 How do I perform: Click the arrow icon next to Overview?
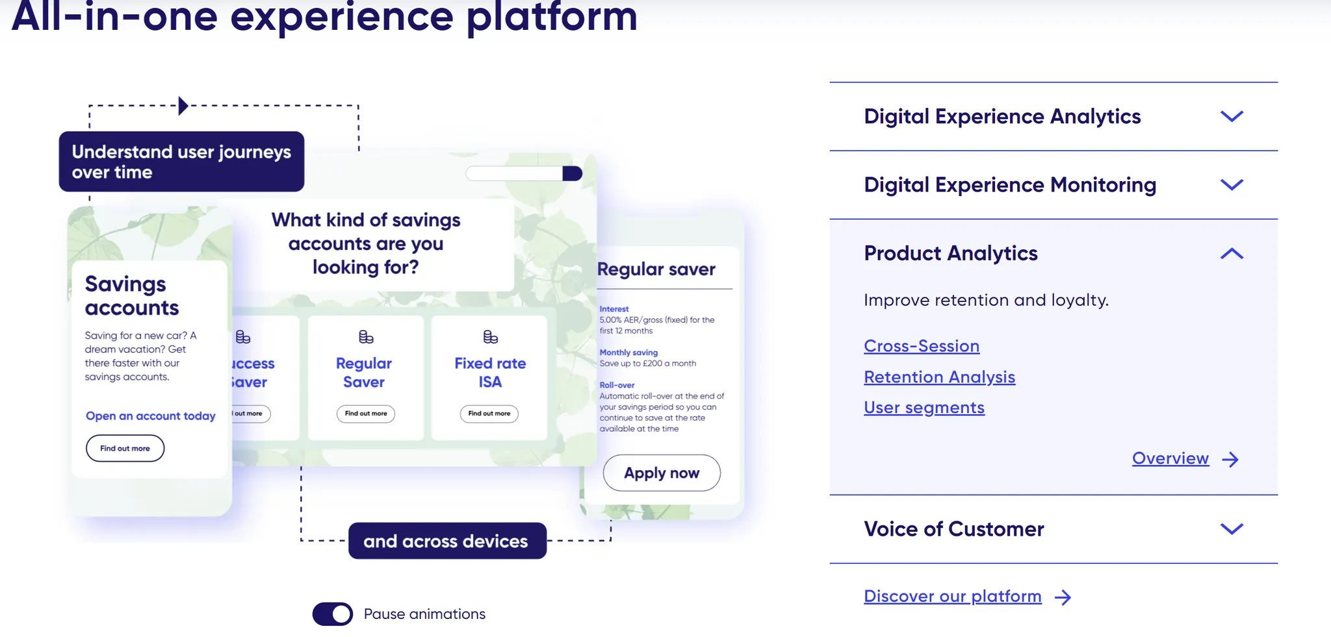click(1230, 459)
